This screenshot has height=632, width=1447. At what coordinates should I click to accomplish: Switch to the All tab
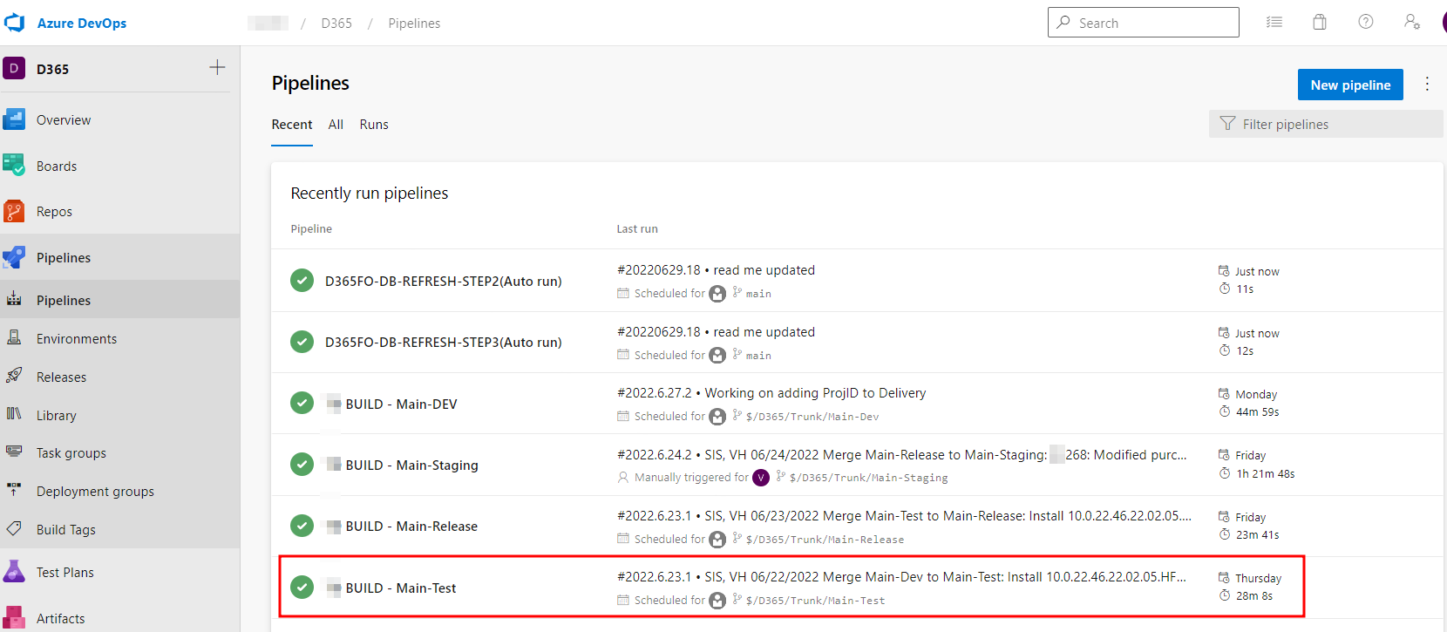336,125
